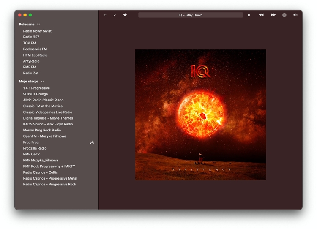
Task: Click the green full-screen window button
Action: coord(30,15)
